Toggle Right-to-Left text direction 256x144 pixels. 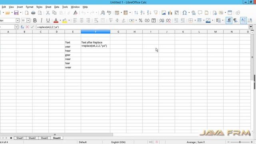236,20
